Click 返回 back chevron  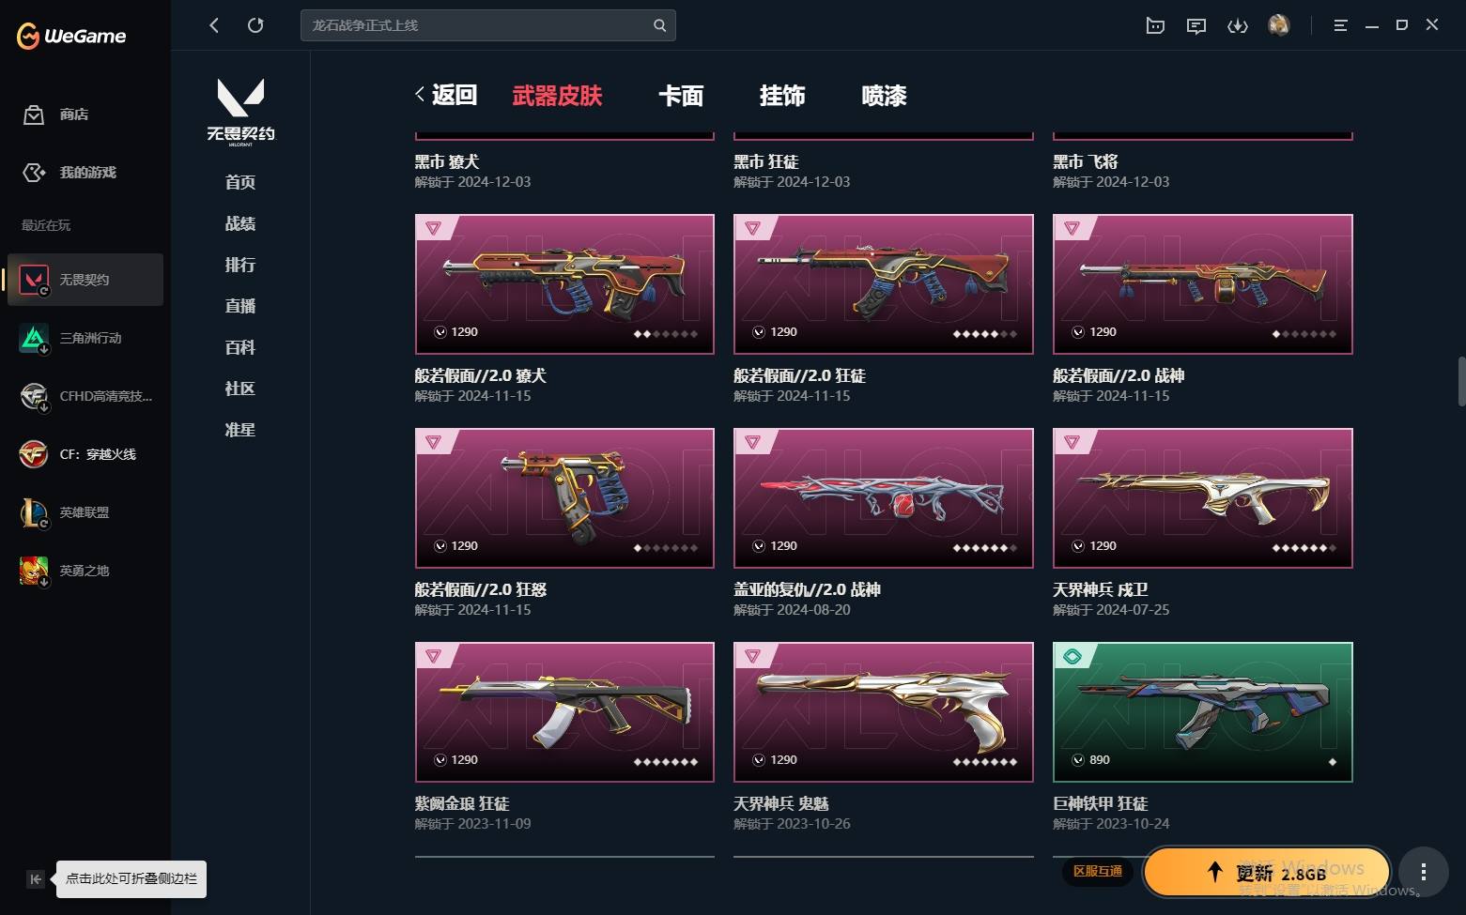pyautogui.click(x=446, y=95)
